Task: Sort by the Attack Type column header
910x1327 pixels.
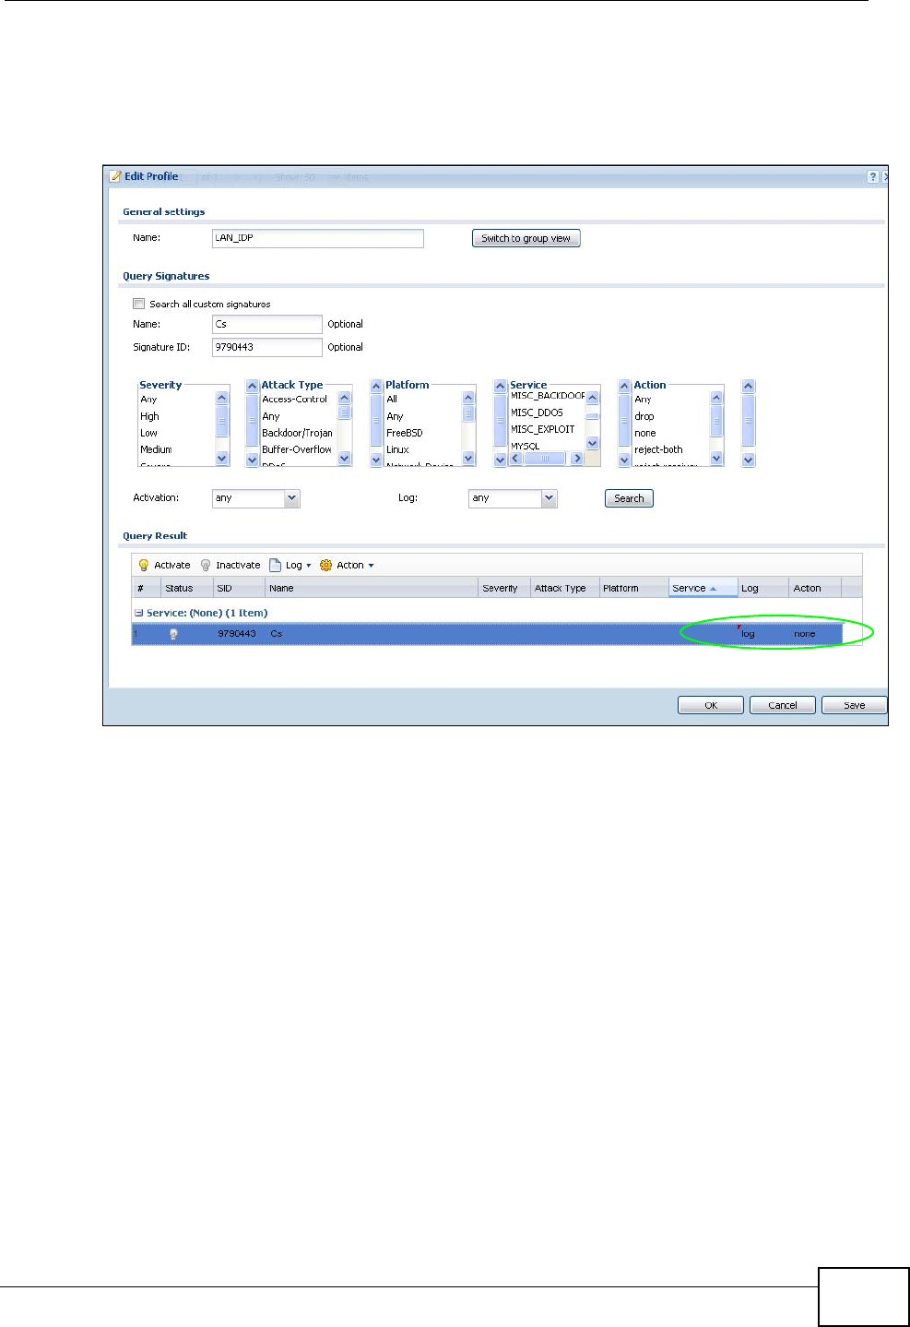Action: [x=564, y=588]
